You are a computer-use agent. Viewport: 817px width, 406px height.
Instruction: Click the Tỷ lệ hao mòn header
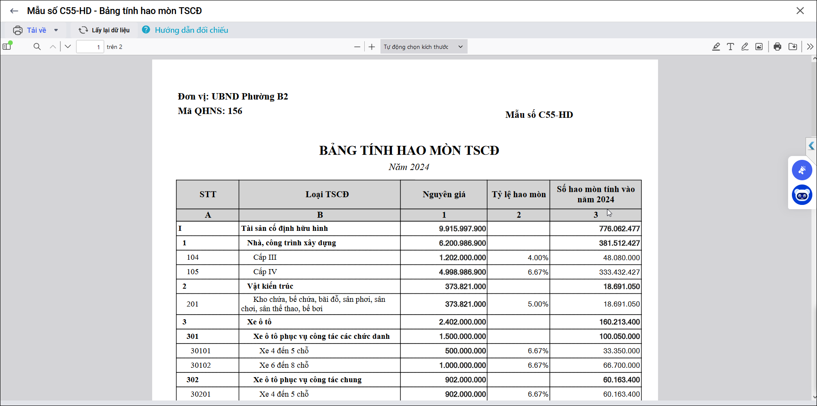(519, 194)
